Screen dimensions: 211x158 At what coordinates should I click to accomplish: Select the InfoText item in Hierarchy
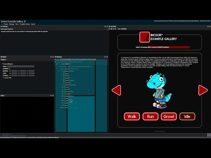point(66,87)
